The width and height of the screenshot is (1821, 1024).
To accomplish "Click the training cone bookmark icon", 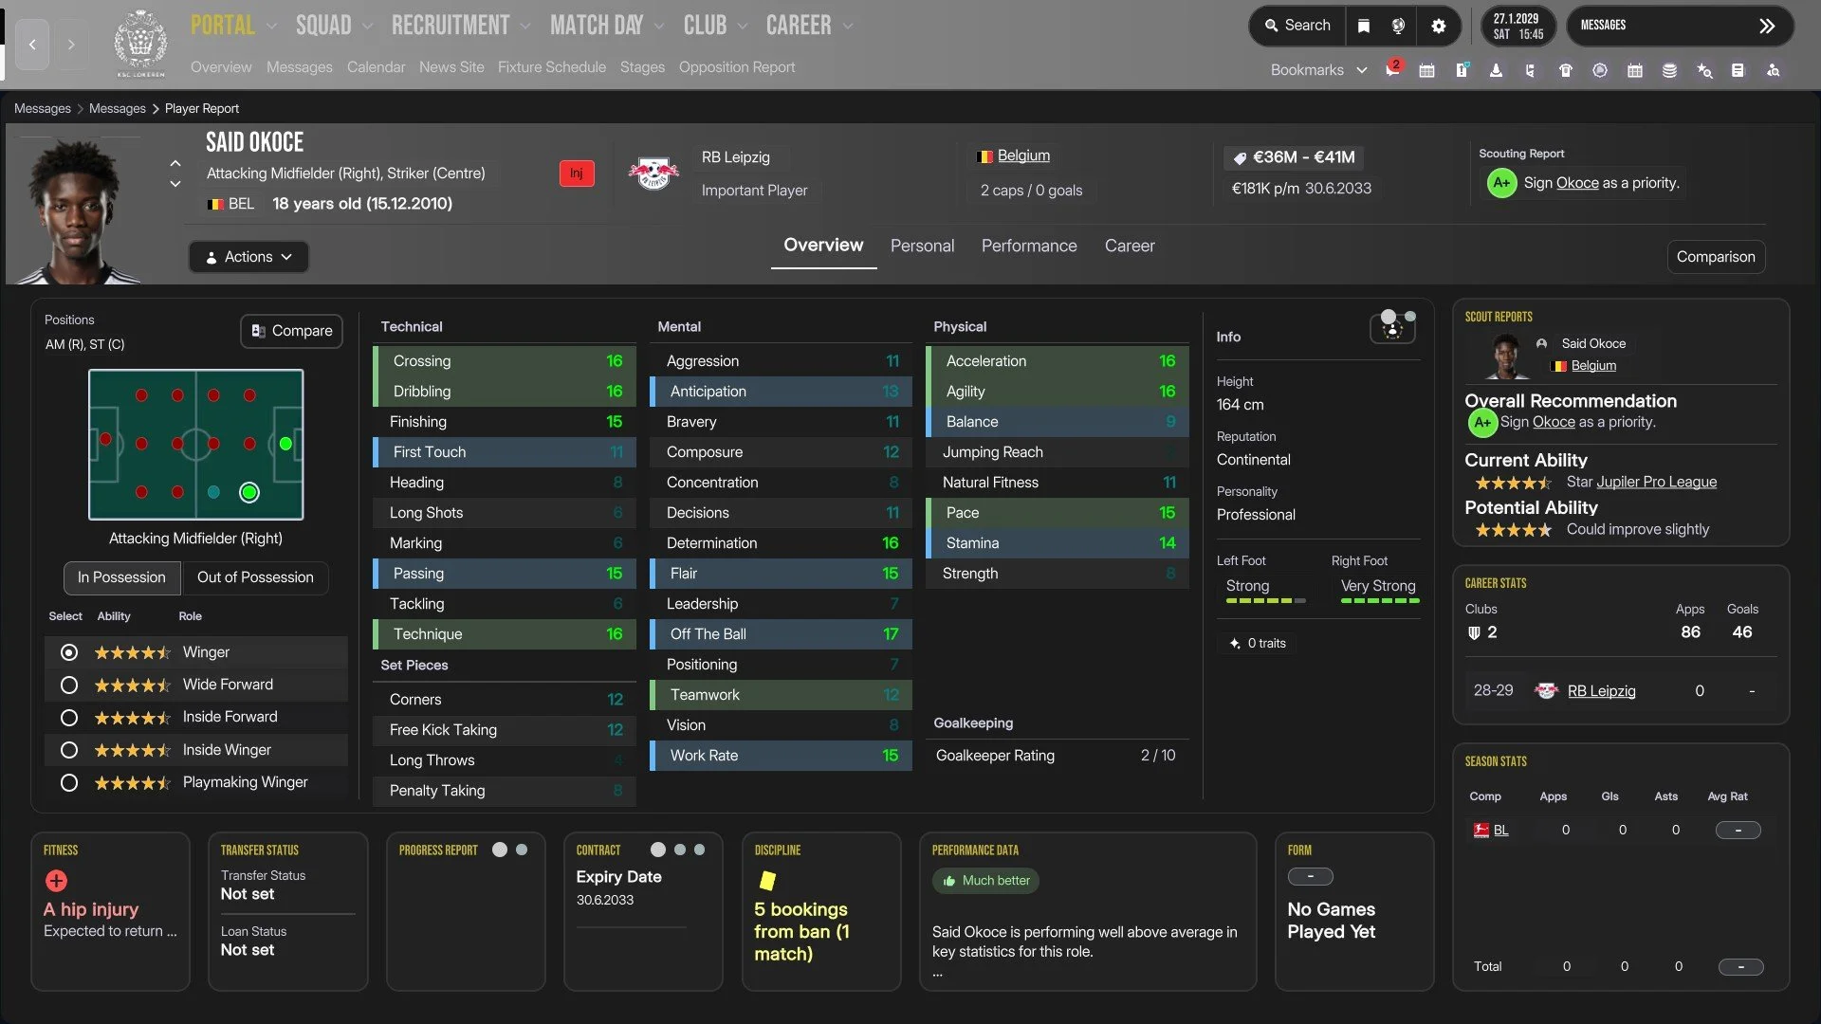I will (1496, 70).
